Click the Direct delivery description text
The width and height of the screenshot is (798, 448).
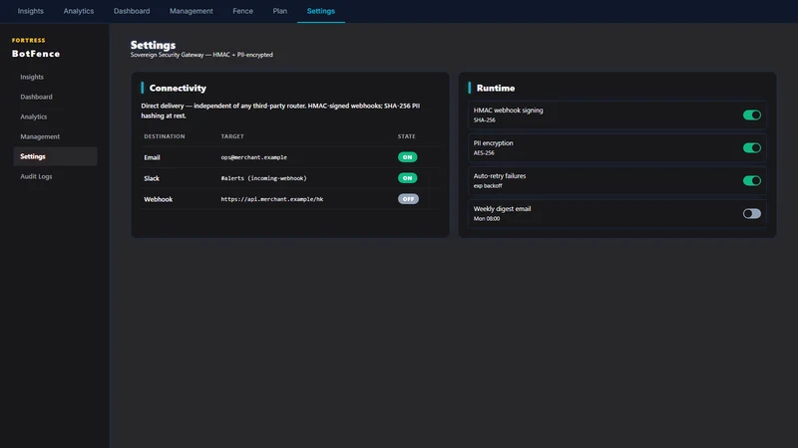[x=280, y=111]
